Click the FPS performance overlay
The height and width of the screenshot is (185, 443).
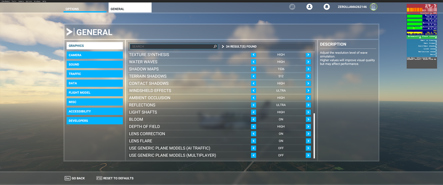[422, 36]
